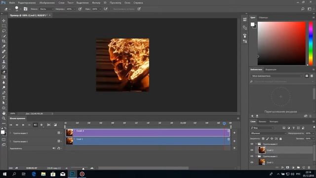Collapse the Группа видео 2 group in Layers panel

(x=256, y=144)
